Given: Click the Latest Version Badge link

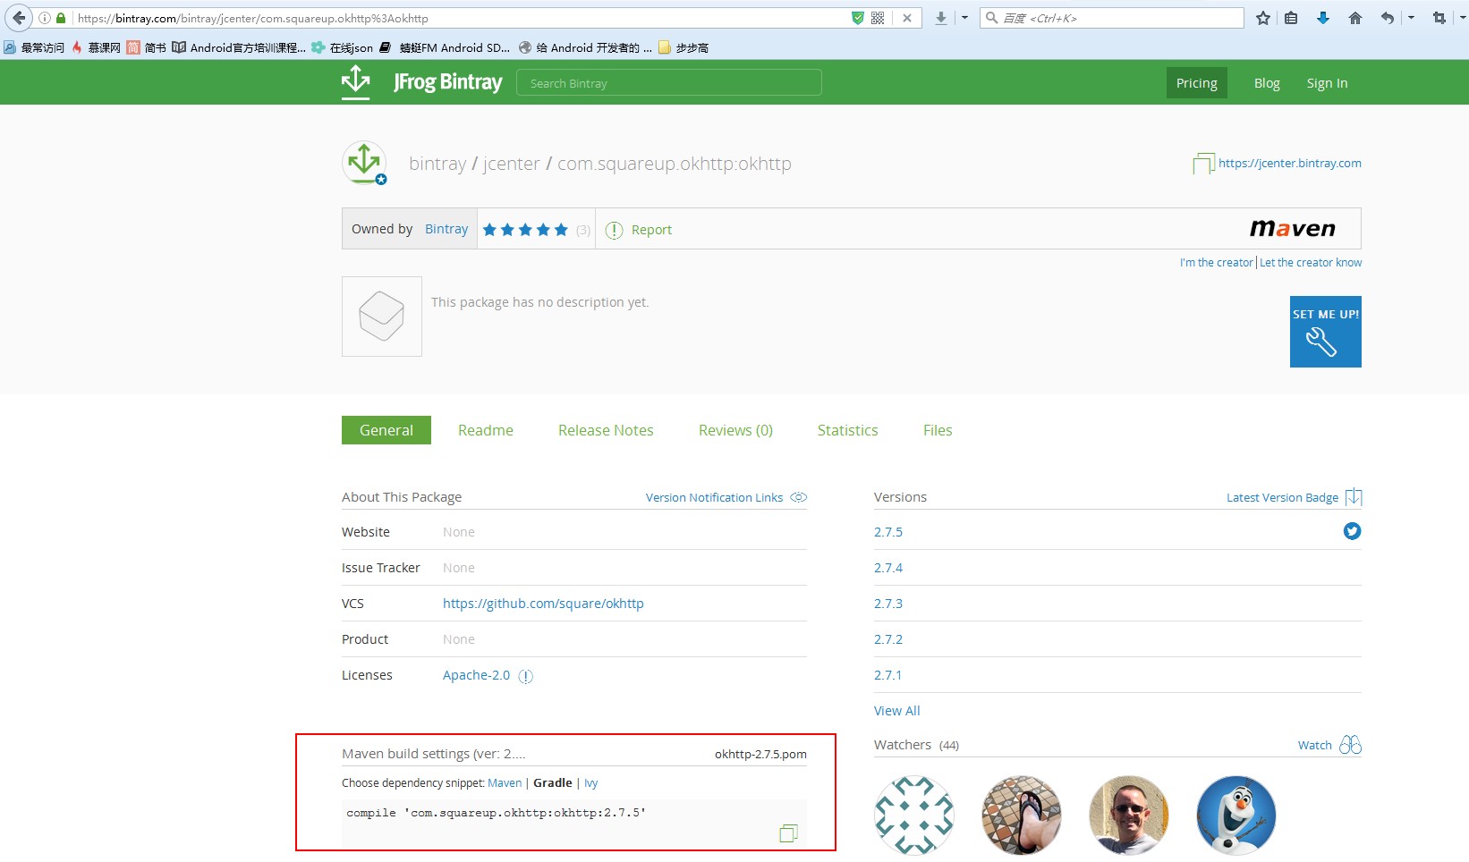Looking at the screenshot, I should click(1282, 497).
